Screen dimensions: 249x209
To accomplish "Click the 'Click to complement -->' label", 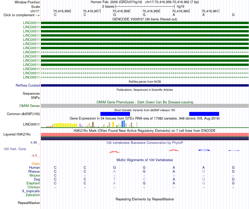I will point(21,15).
